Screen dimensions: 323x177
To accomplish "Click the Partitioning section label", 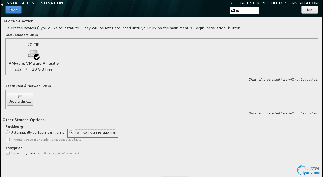I will coord(14,127).
